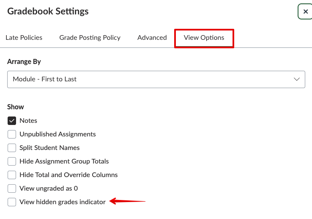Screen dimensions: 312x219
Task: Click the Gradebook Settings heading
Action: coord(48,11)
